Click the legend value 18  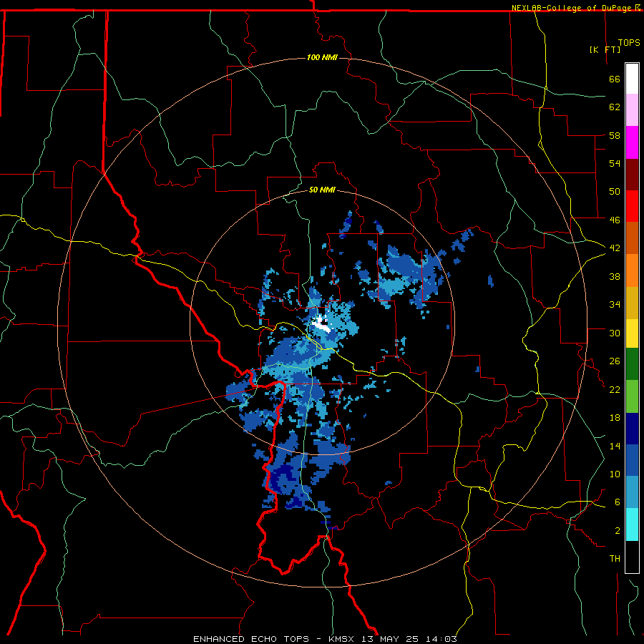pos(615,418)
